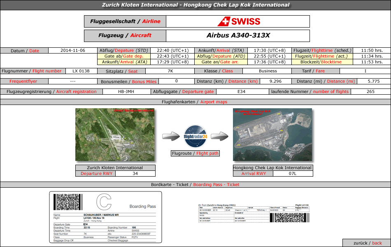Click the class value Business

tap(268, 71)
